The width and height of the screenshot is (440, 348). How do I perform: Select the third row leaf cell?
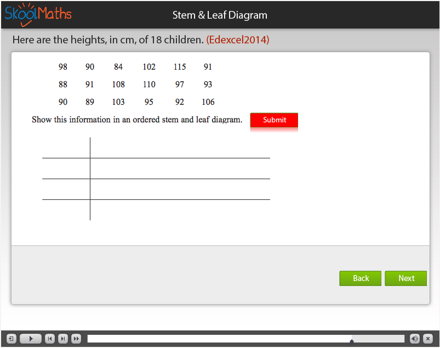click(x=180, y=189)
